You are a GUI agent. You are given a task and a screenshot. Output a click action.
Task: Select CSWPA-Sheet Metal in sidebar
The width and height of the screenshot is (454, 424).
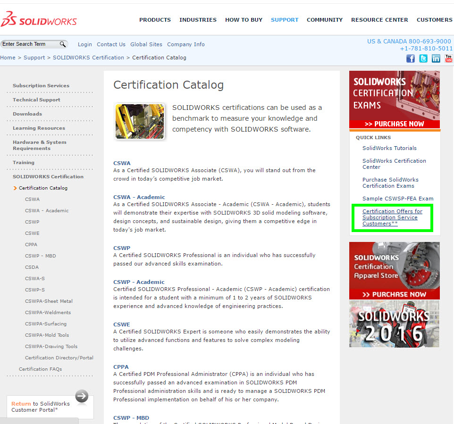(x=49, y=301)
